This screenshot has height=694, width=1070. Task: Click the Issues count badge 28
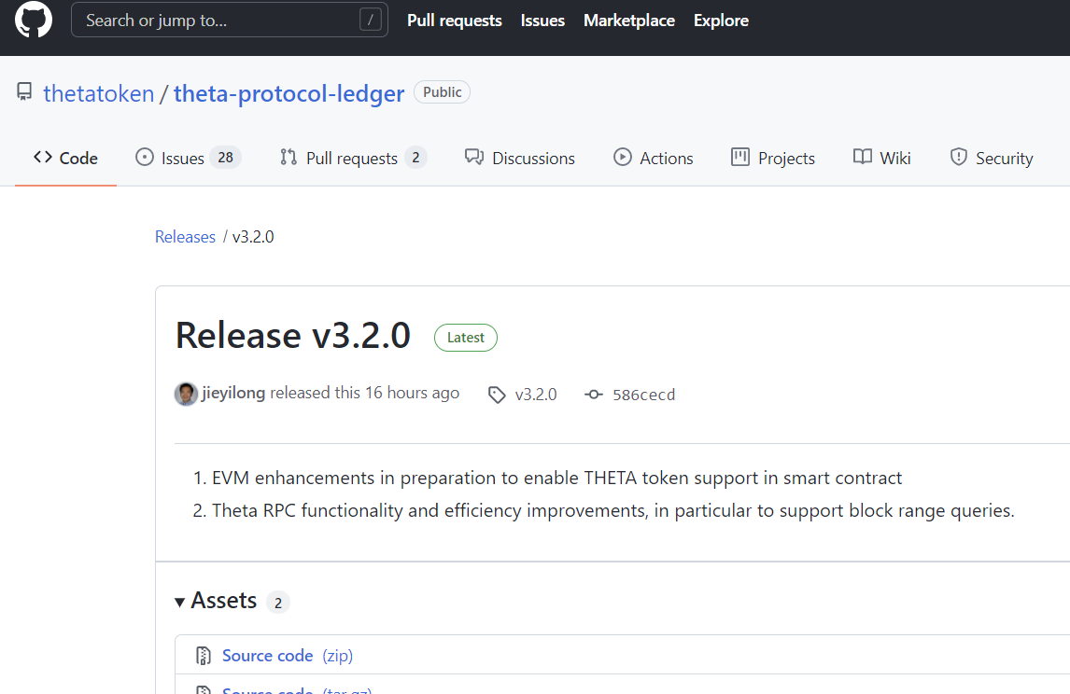coord(225,158)
